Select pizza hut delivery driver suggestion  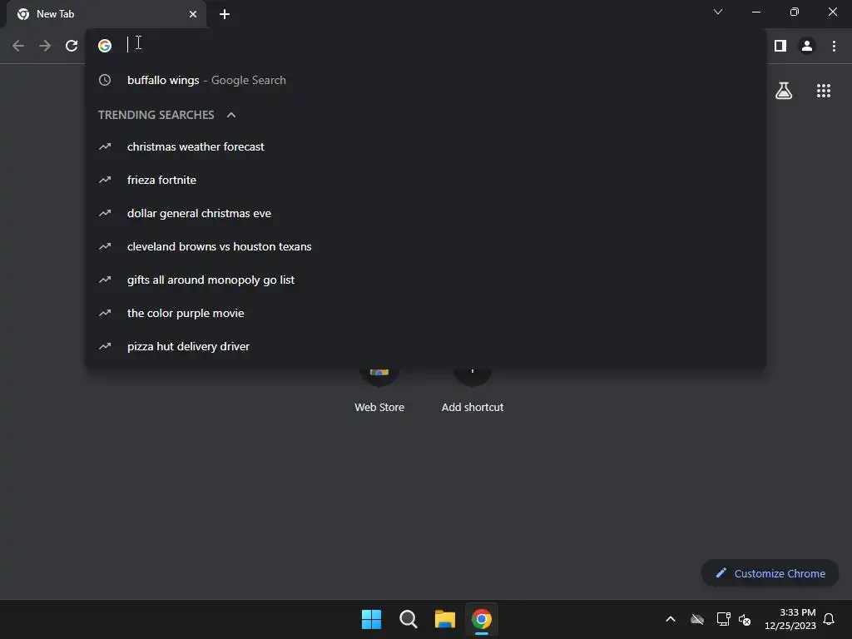point(426,346)
